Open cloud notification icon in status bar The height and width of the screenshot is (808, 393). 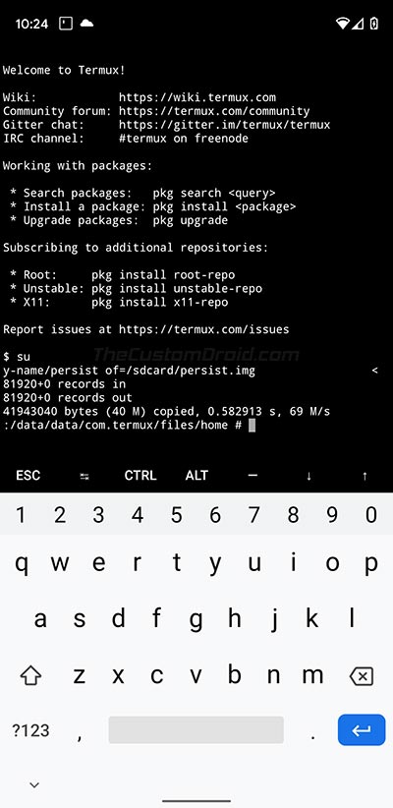(x=86, y=24)
